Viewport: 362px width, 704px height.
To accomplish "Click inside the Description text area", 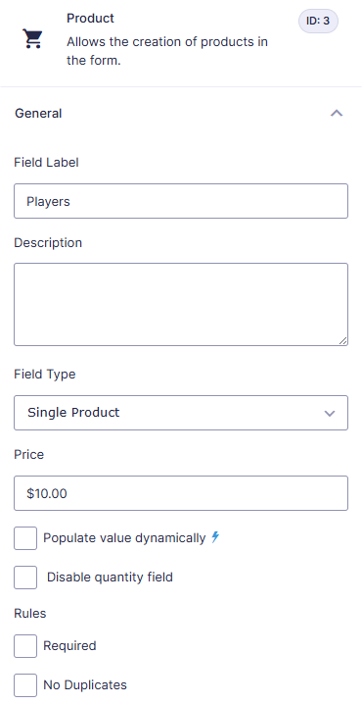I will click(181, 304).
